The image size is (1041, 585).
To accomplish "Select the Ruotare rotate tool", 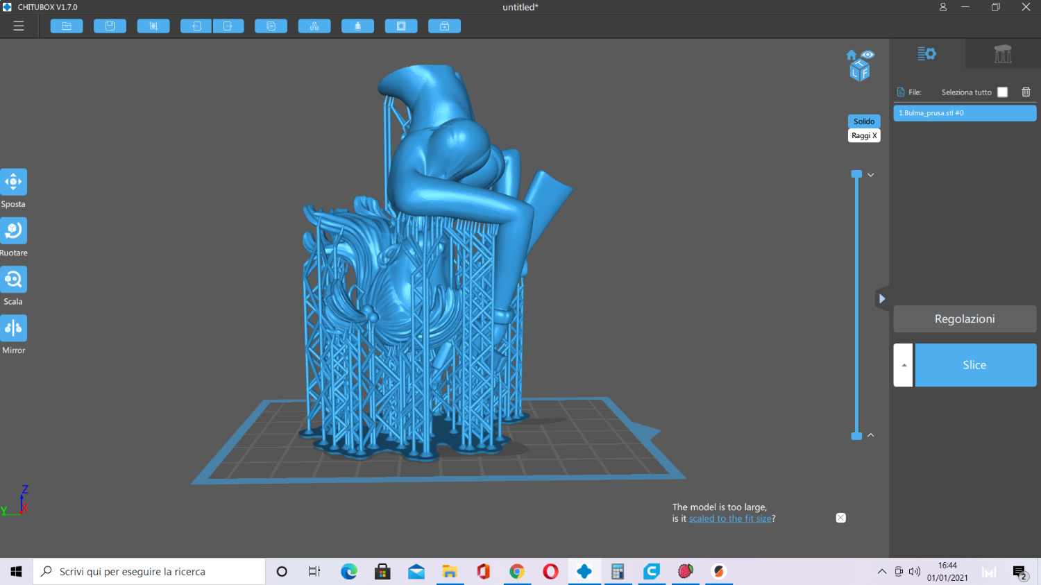I will [x=13, y=231].
